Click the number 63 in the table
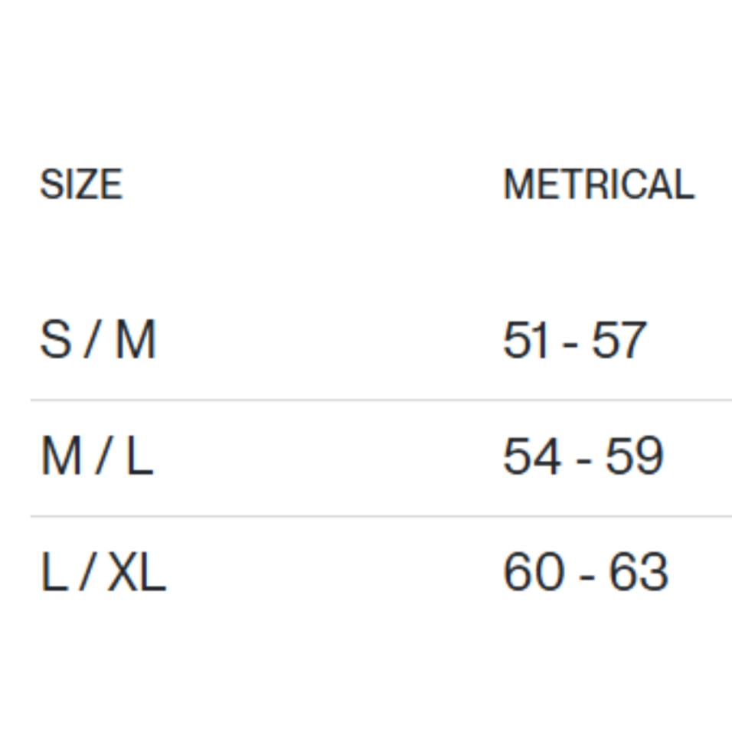The width and height of the screenshot is (732, 732). tap(638, 574)
